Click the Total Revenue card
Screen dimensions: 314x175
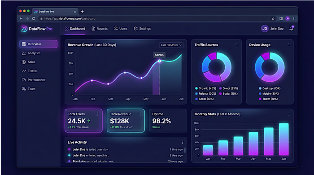[126, 121]
